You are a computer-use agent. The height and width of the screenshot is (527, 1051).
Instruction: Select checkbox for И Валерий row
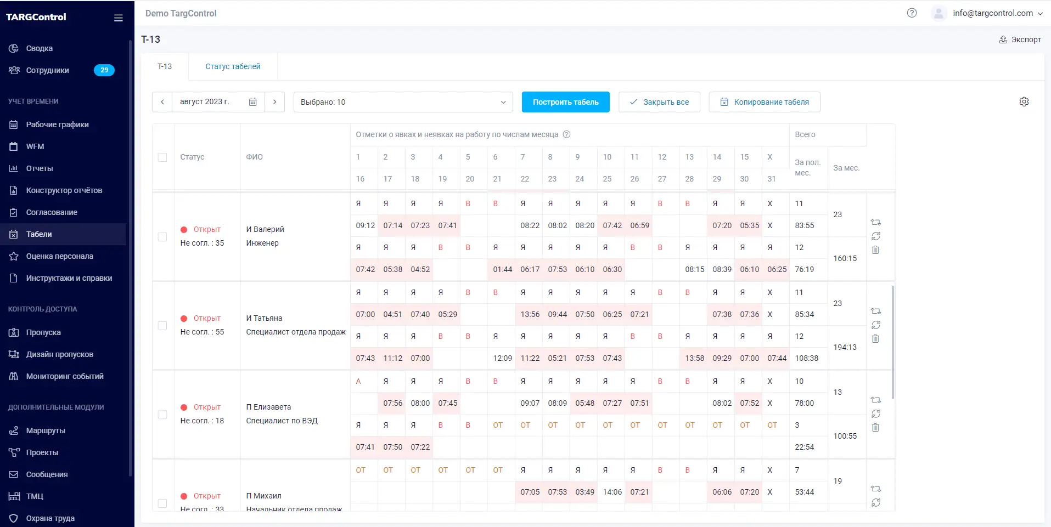162,237
